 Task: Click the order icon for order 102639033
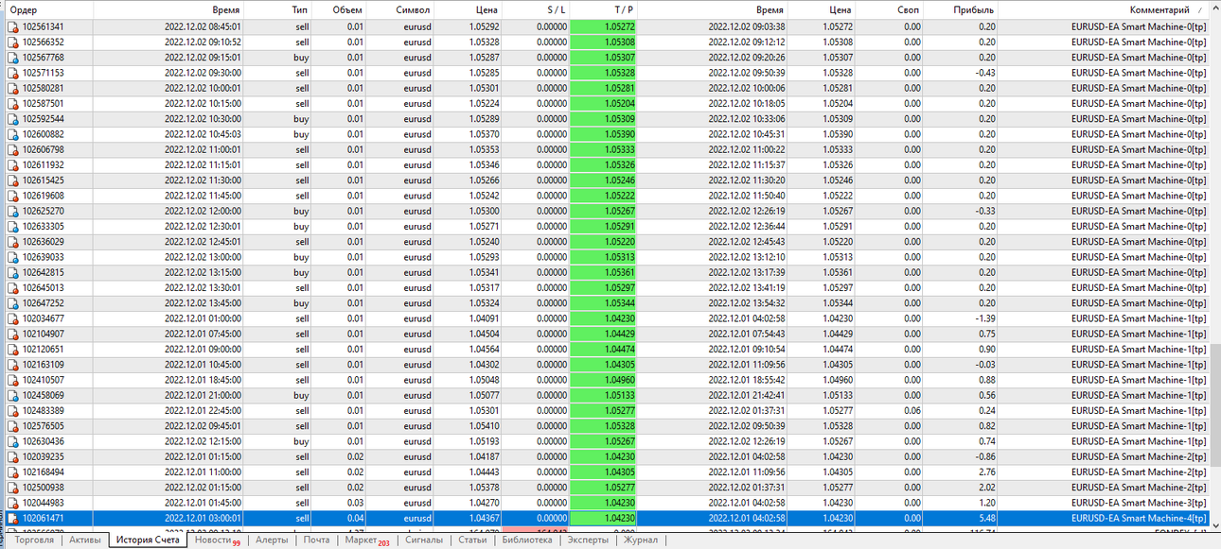(13, 257)
